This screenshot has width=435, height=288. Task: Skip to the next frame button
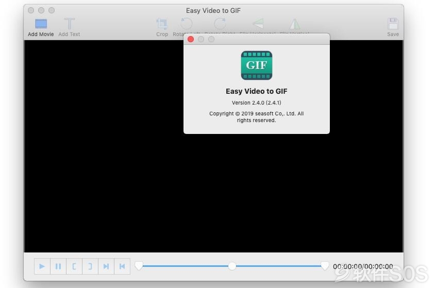point(106,266)
